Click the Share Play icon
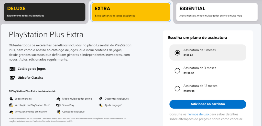The image size is (262, 126). [58, 105]
